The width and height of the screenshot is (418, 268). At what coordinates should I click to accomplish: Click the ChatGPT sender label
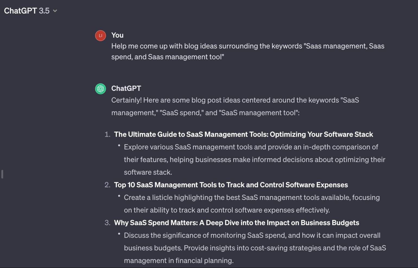[x=126, y=88]
